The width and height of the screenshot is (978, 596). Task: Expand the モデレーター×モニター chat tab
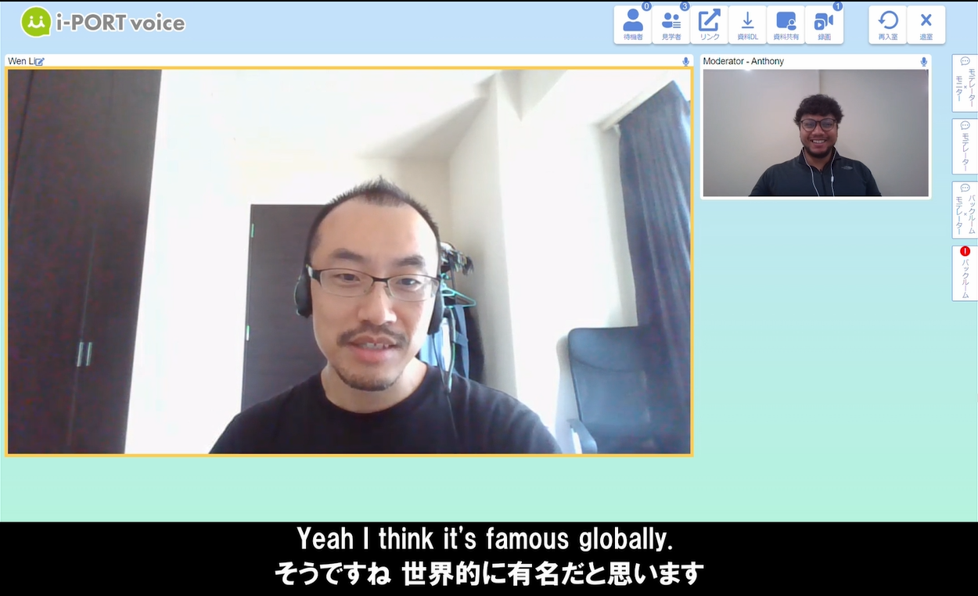(x=964, y=83)
